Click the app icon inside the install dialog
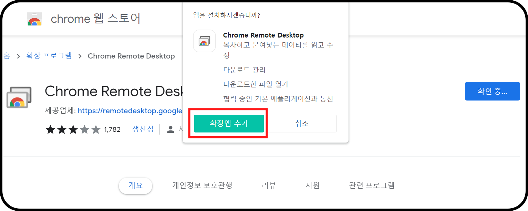The width and height of the screenshot is (528, 211). (204, 41)
